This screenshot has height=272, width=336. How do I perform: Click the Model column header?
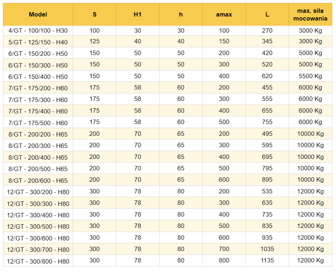point(38,15)
